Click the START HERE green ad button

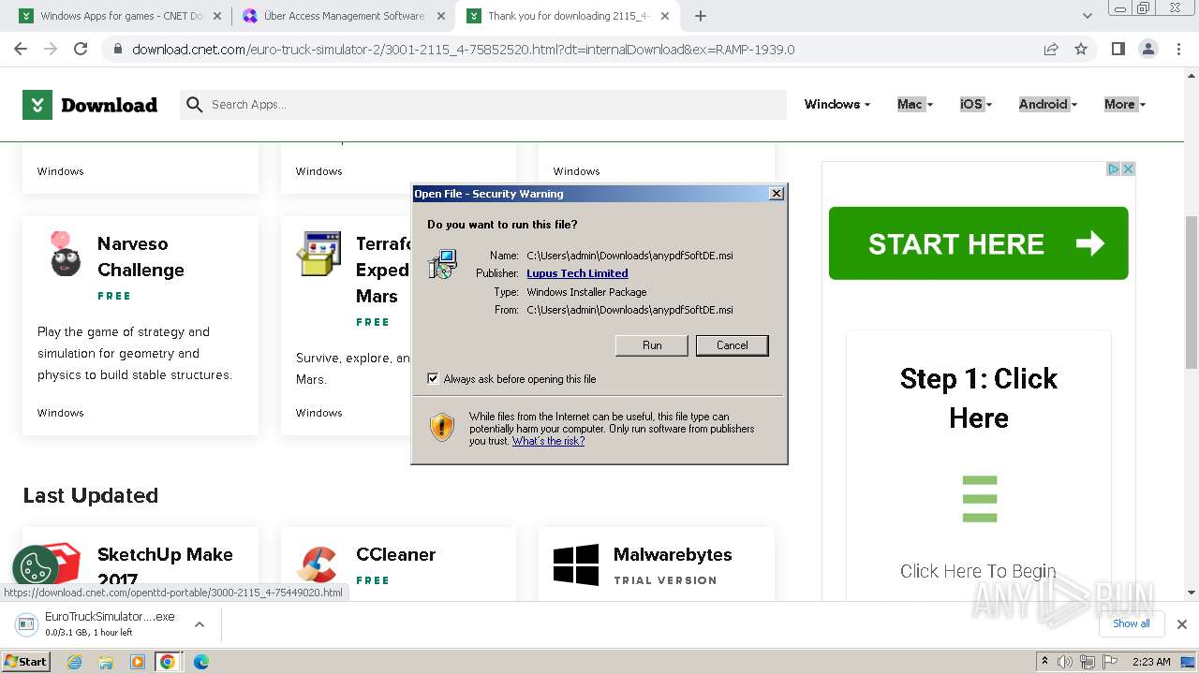tap(978, 243)
